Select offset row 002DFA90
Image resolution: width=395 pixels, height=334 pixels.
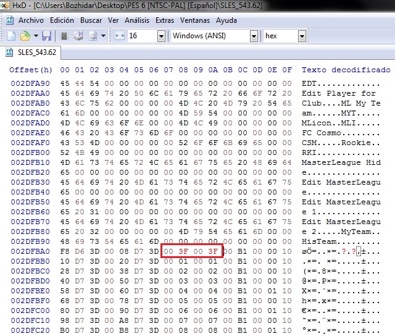point(30,83)
